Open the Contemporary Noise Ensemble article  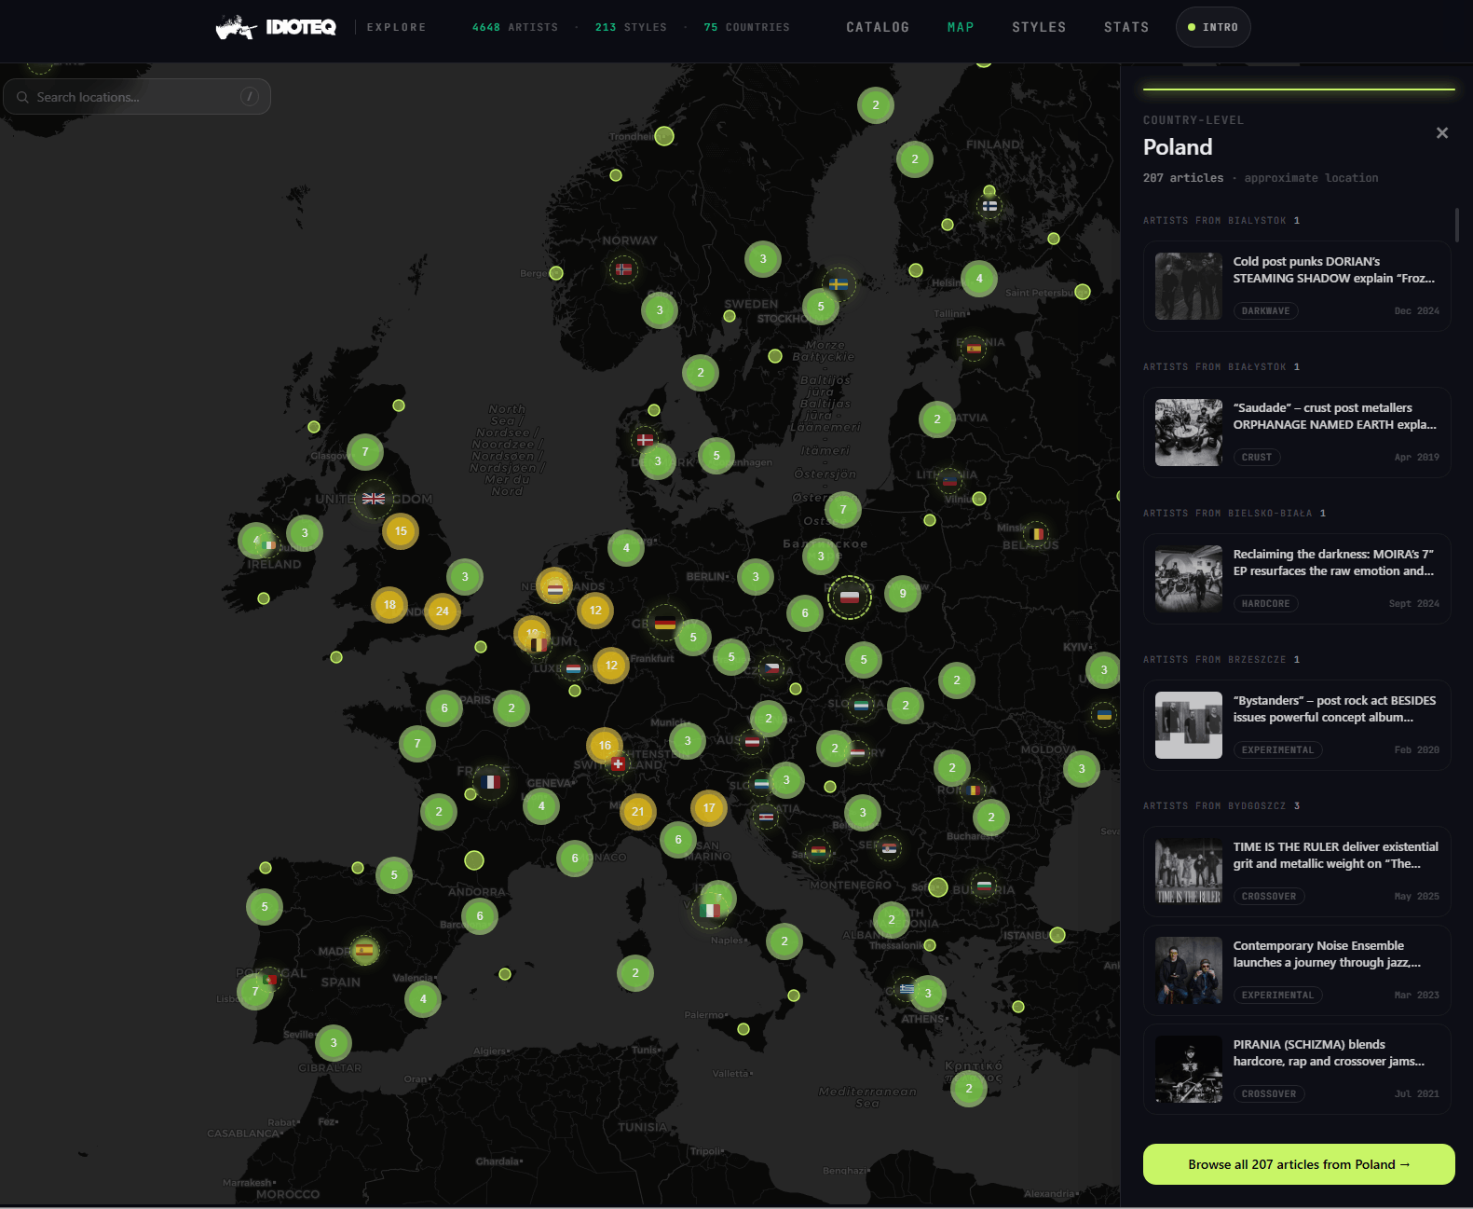[1297, 970]
